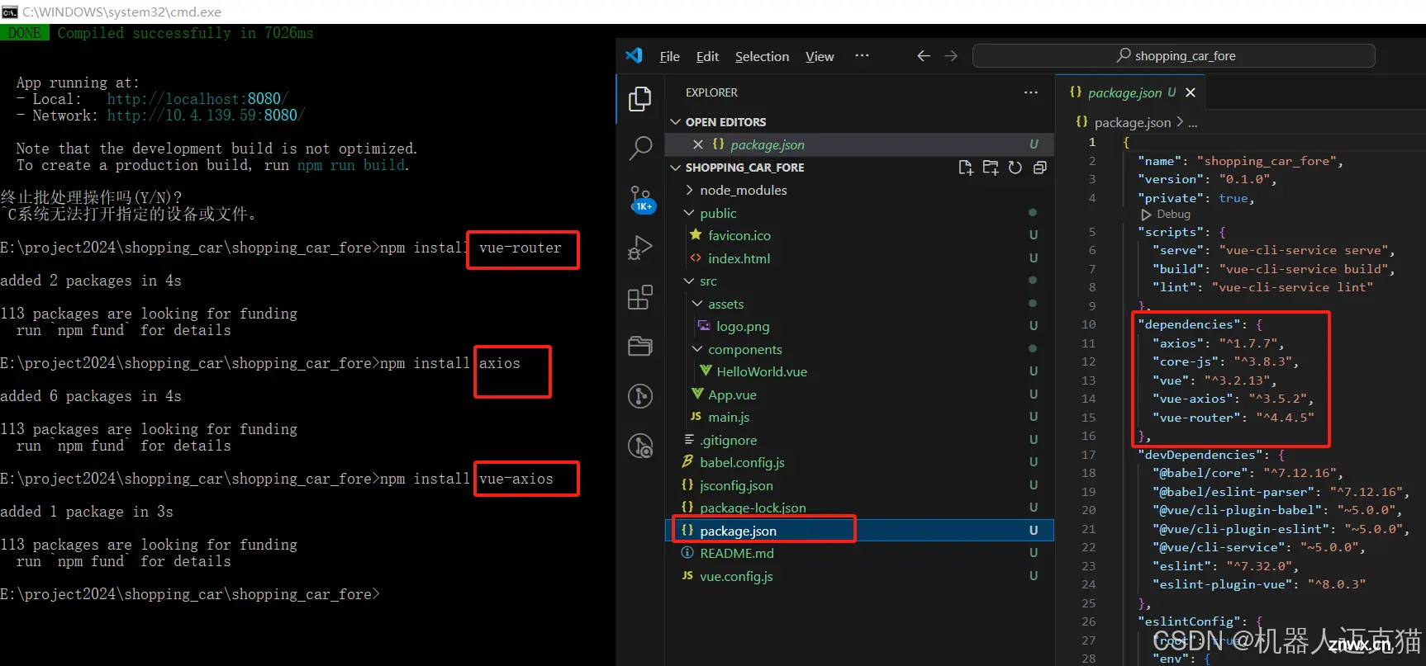The height and width of the screenshot is (666, 1426).
Task: Open the View menu
Action: (820, 56)
